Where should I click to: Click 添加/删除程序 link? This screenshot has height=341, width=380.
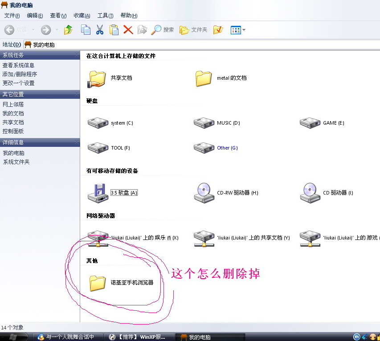20,74
